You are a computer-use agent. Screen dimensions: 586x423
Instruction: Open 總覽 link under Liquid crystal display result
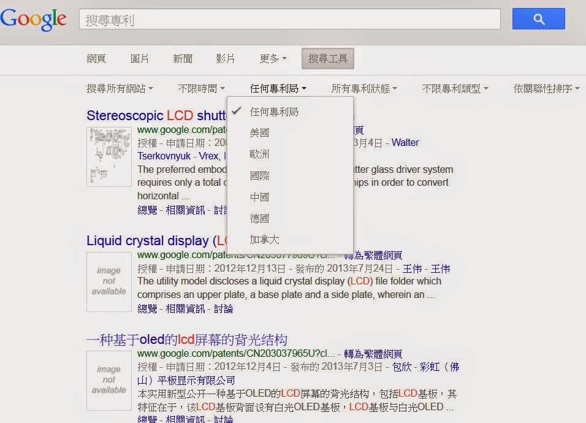[x=147, y=308]
